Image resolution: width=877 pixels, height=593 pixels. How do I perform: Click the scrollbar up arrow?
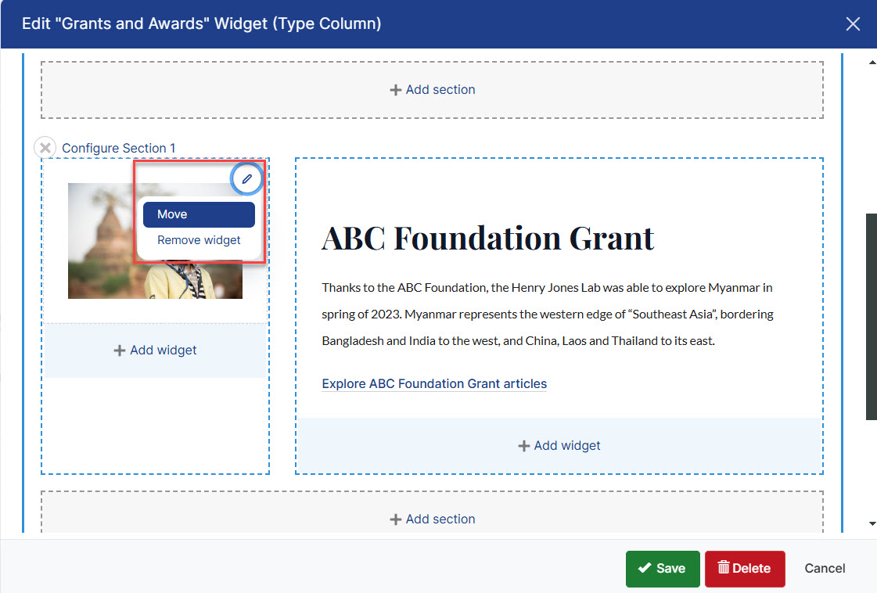[872, 62]
